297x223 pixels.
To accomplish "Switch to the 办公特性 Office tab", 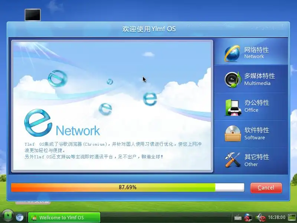I will pyautogui.click(x=251, y=106).
